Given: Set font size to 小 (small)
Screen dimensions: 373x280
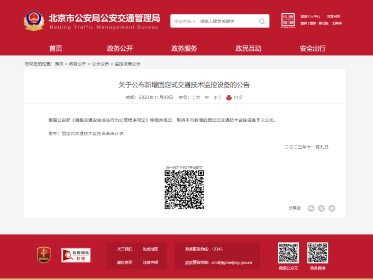Looking at the screenshot, I should click(215, 97).
